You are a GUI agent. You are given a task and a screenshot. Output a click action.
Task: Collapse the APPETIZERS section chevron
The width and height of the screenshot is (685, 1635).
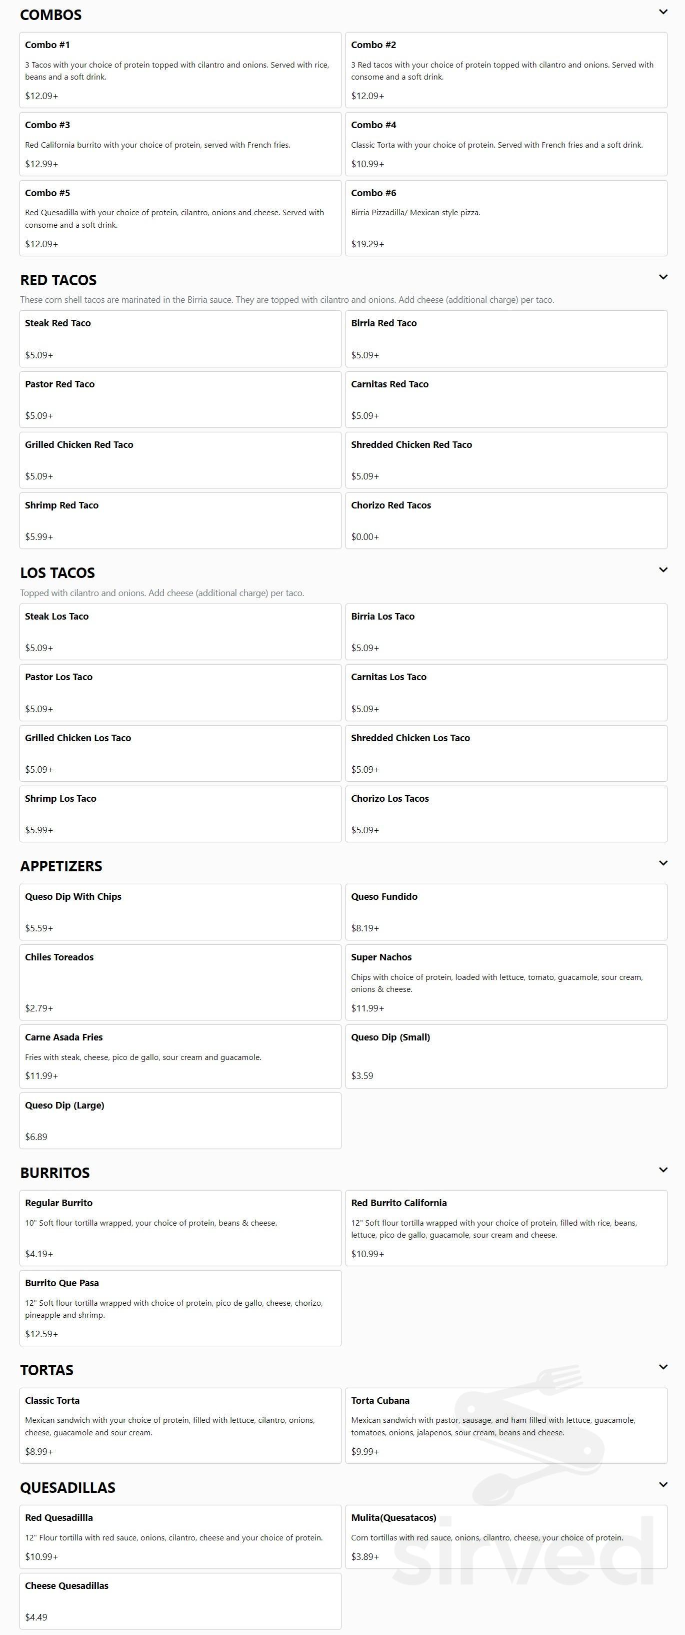tap(663, 863)
